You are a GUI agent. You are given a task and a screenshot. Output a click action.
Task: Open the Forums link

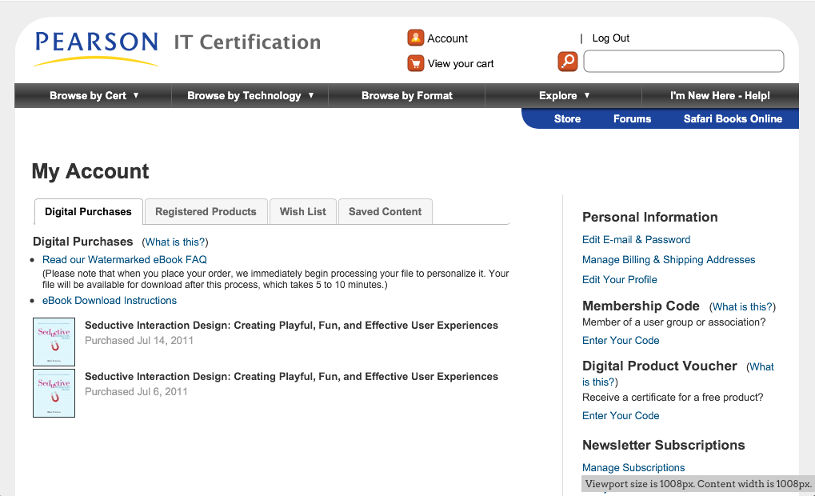click(632, 118)
